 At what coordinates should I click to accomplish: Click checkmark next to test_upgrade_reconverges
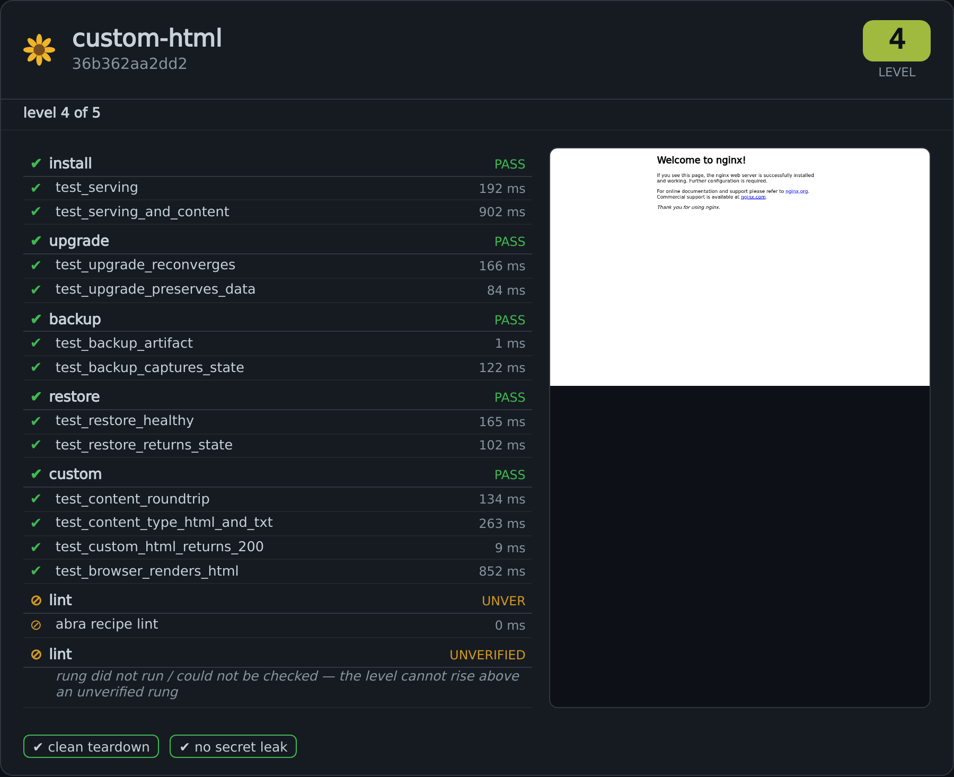point(36,265)
